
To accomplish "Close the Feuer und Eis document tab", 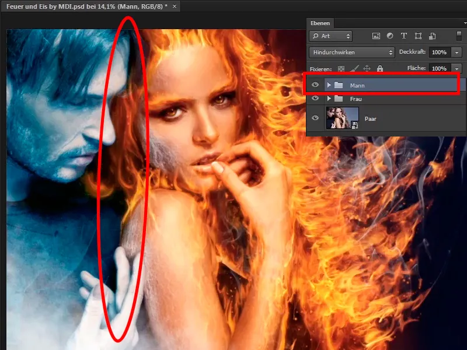I will [x=175, y=6].
